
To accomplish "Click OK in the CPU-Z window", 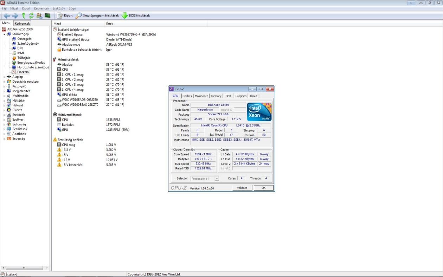I will [264, 188].
